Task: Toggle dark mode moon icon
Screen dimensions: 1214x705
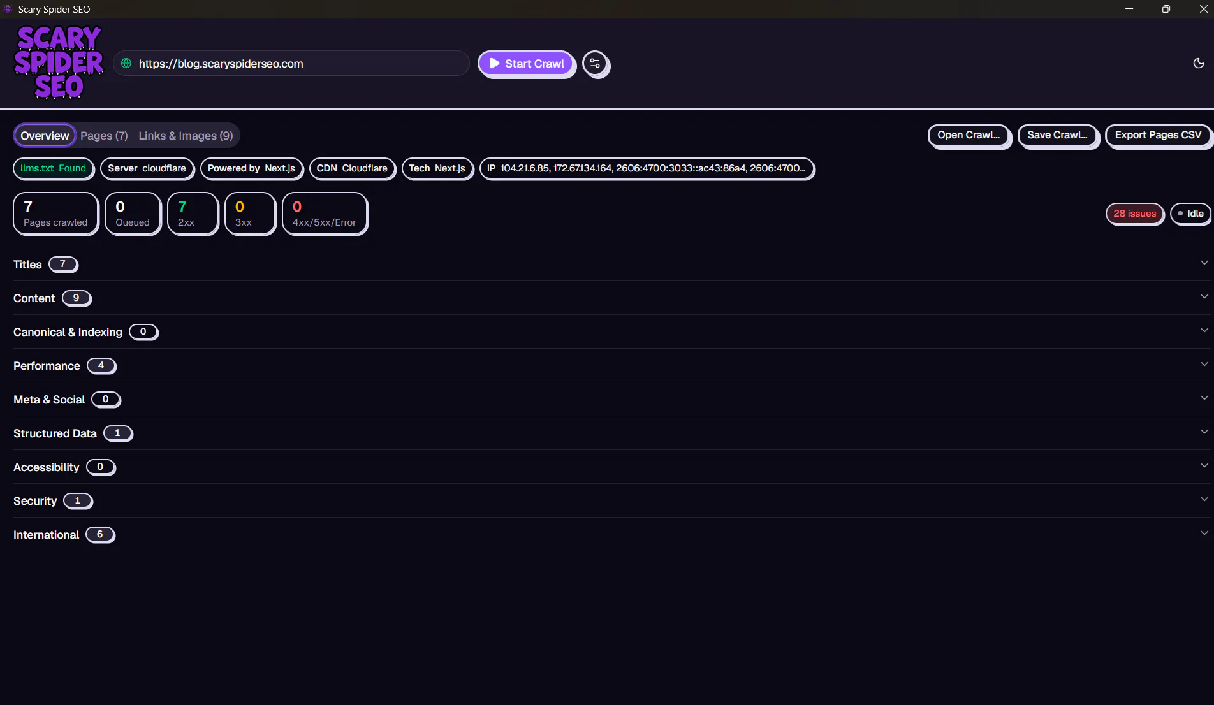Action: coord(1199,63)
